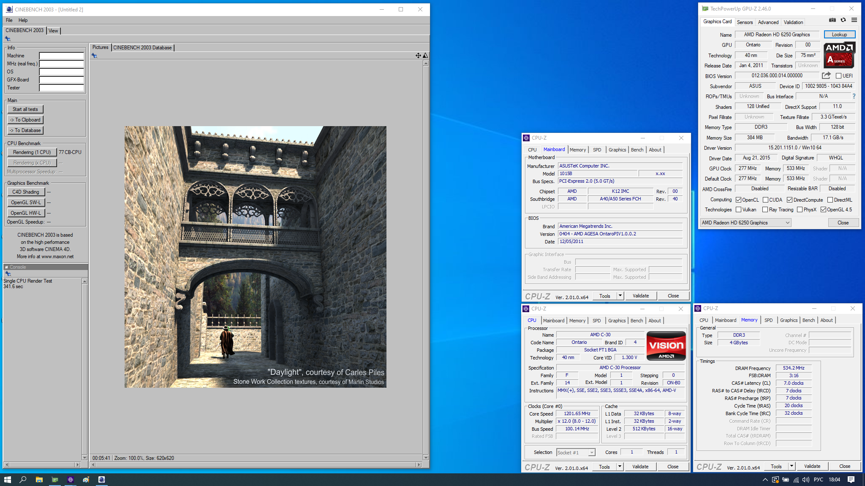Toggle the PhysX checkbox
865x486 pixels.
click(800, 210)
